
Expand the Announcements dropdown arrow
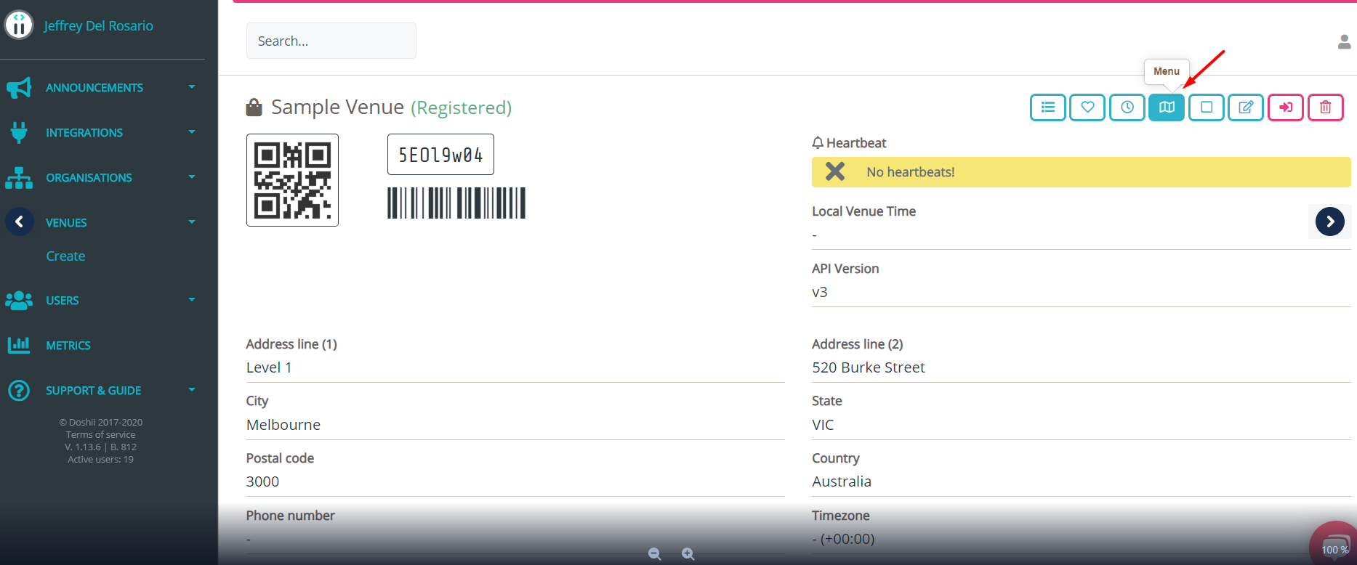point(192,87)
